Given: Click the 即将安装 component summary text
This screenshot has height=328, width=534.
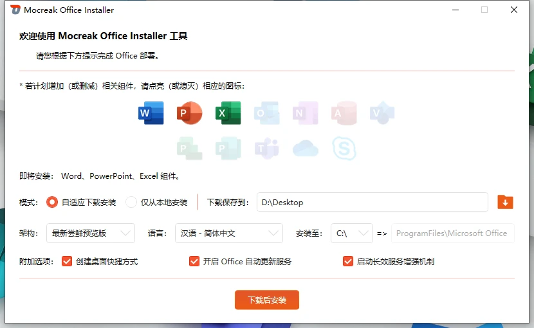Looking at the screenshot, I should (100, 176).
